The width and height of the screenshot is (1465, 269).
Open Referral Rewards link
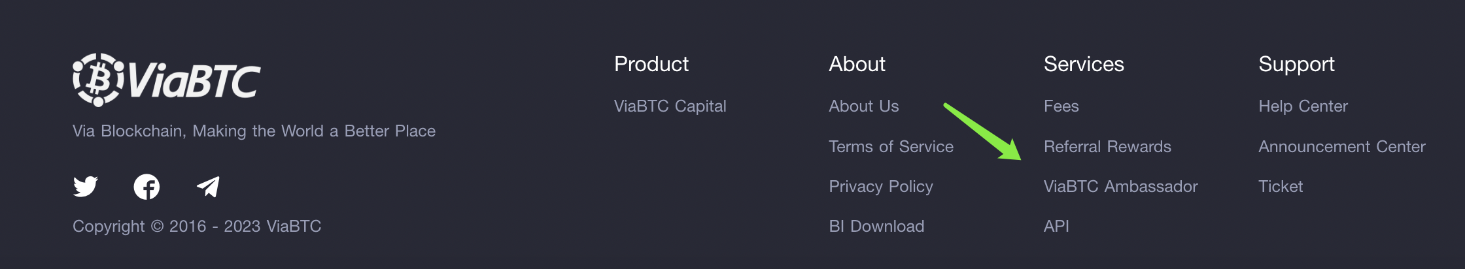(1107, 147)
